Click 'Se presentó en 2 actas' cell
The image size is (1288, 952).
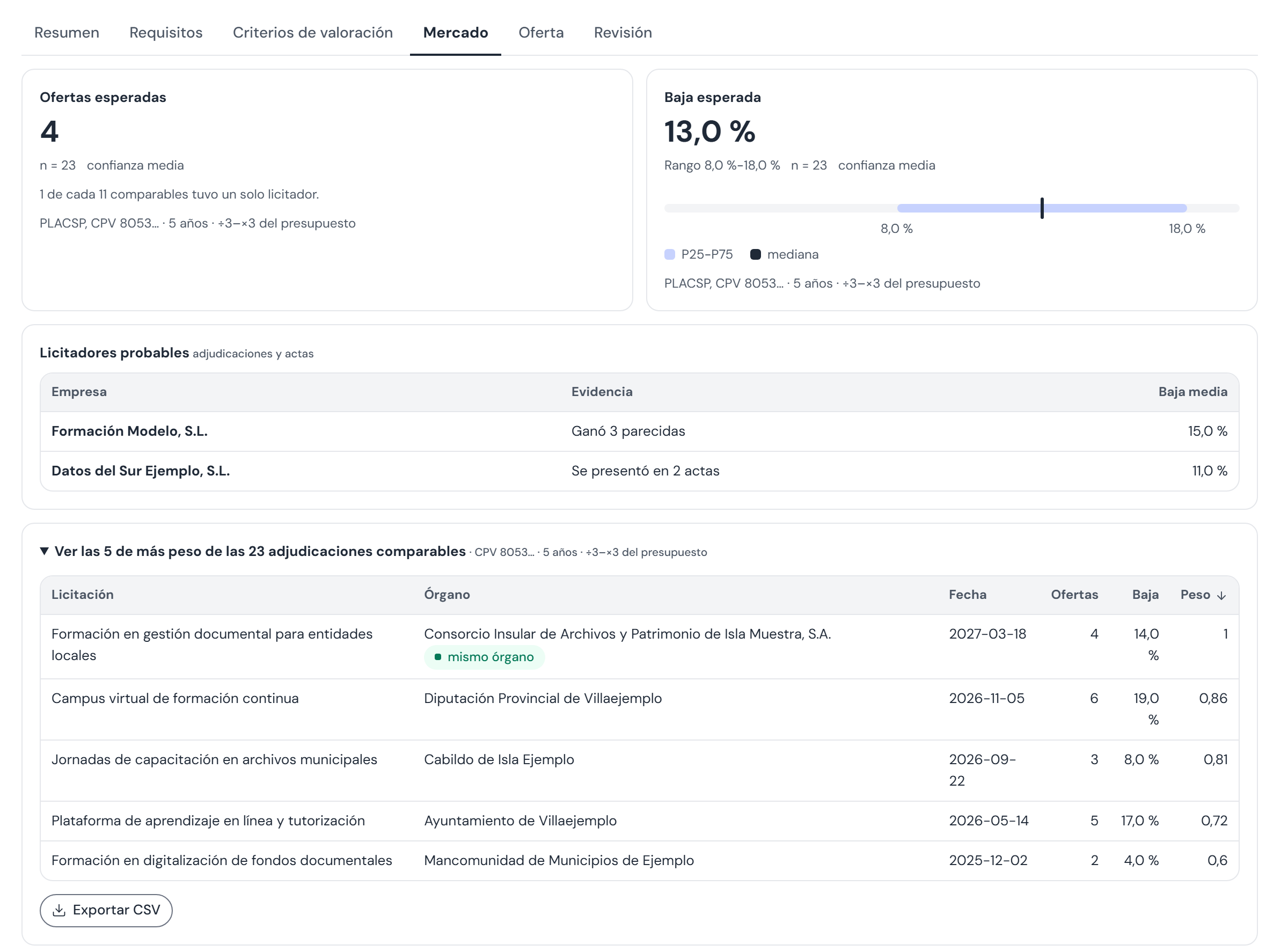click(646, 471)
